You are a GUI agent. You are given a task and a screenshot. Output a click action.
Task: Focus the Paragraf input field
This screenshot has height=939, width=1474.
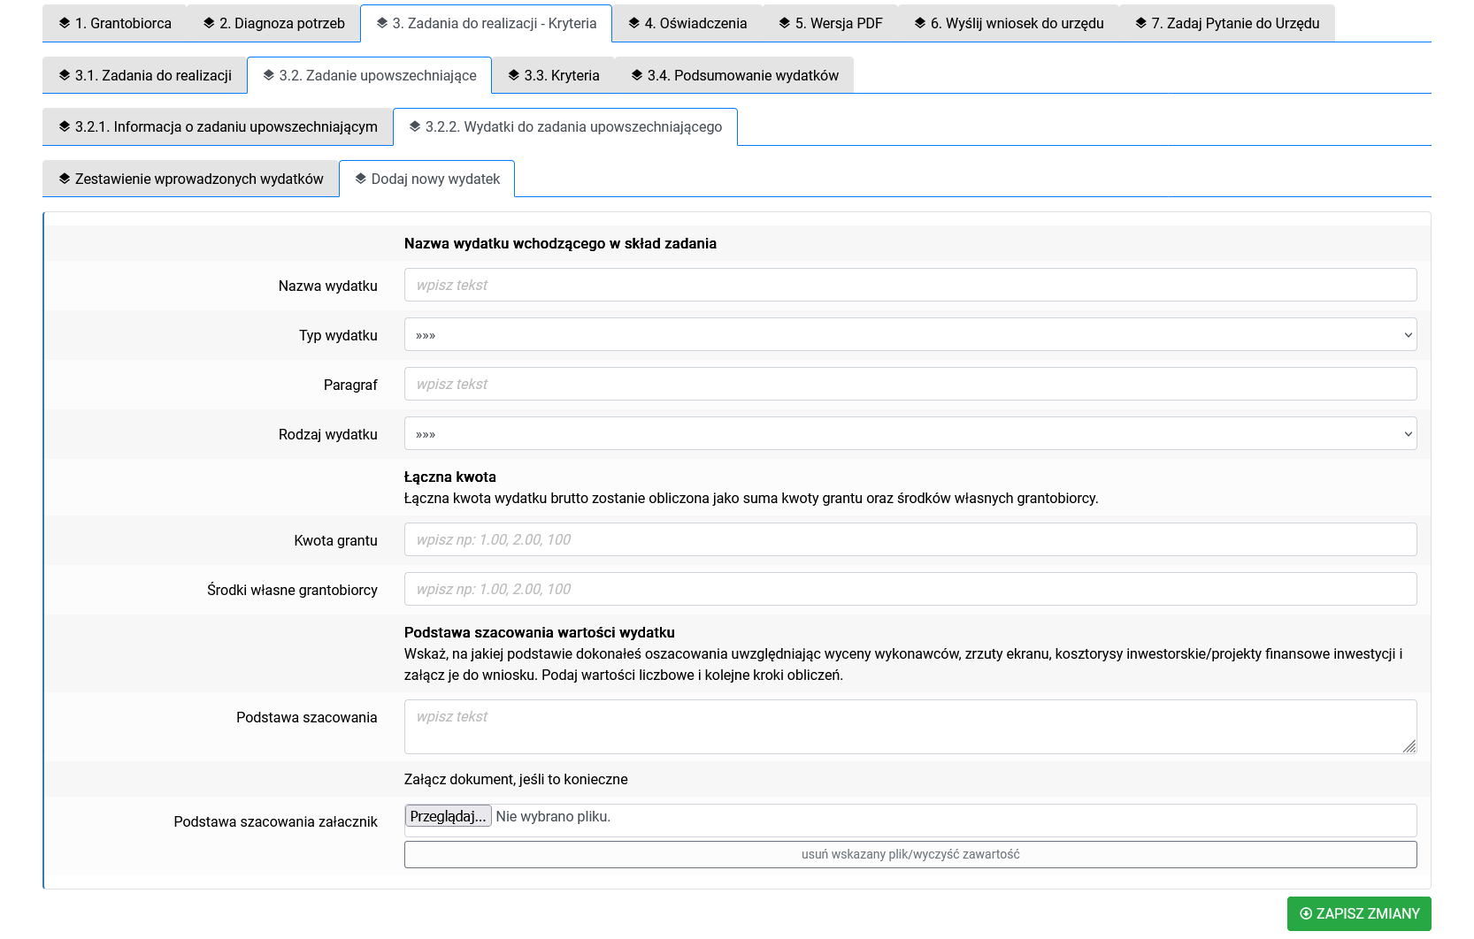(910, 385)
